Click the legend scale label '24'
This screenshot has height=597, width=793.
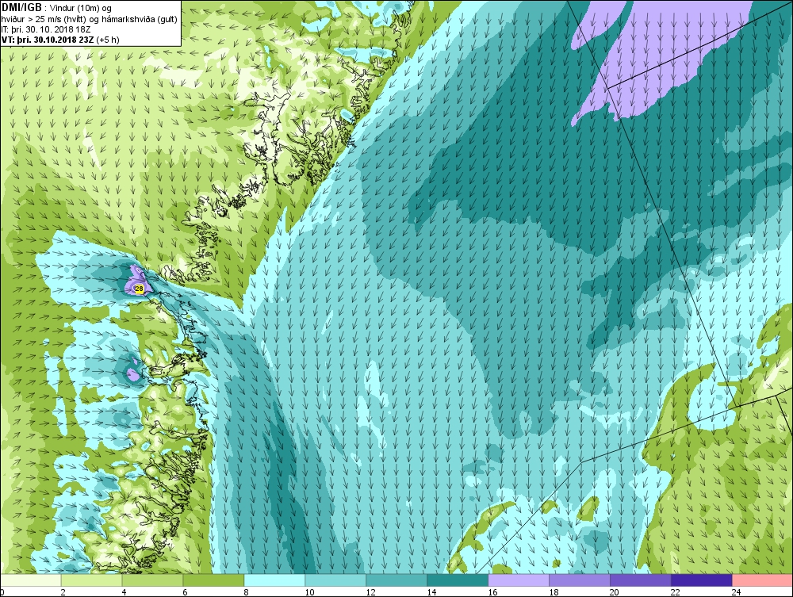(x=737, y=592)
